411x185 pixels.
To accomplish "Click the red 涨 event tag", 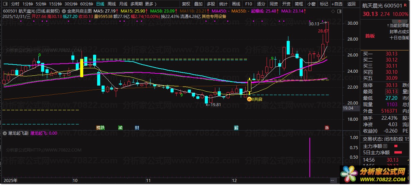I will 327,128.
